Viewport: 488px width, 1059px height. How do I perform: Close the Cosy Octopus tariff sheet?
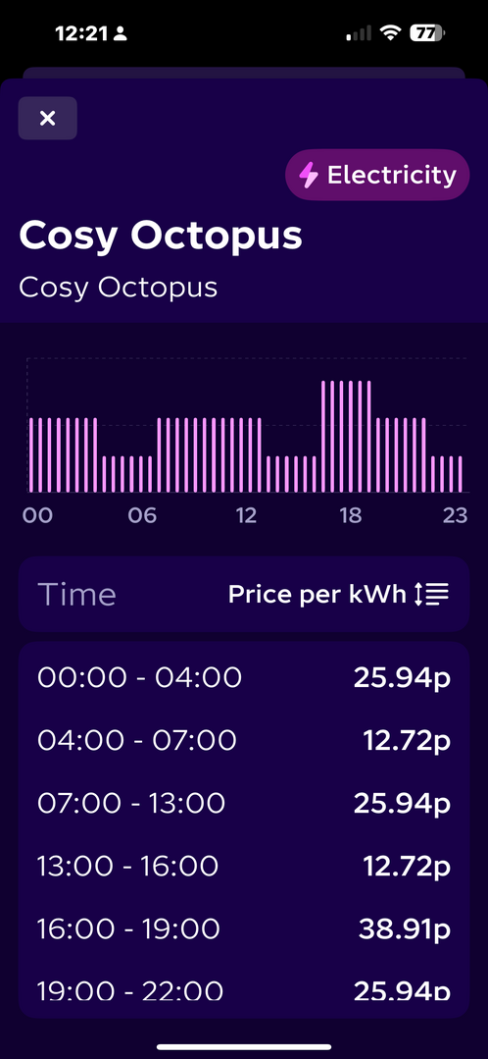coord(47,118)
